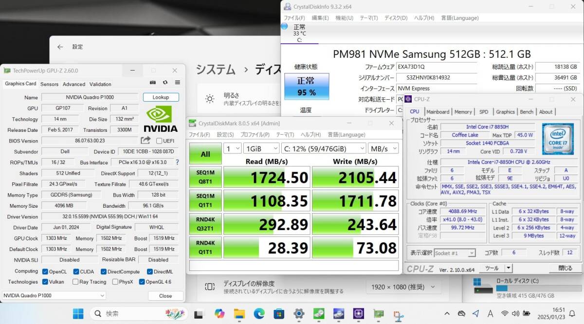
Task: Click GPU-Z screenshot camera icon
Action: (x=153, y=83)
